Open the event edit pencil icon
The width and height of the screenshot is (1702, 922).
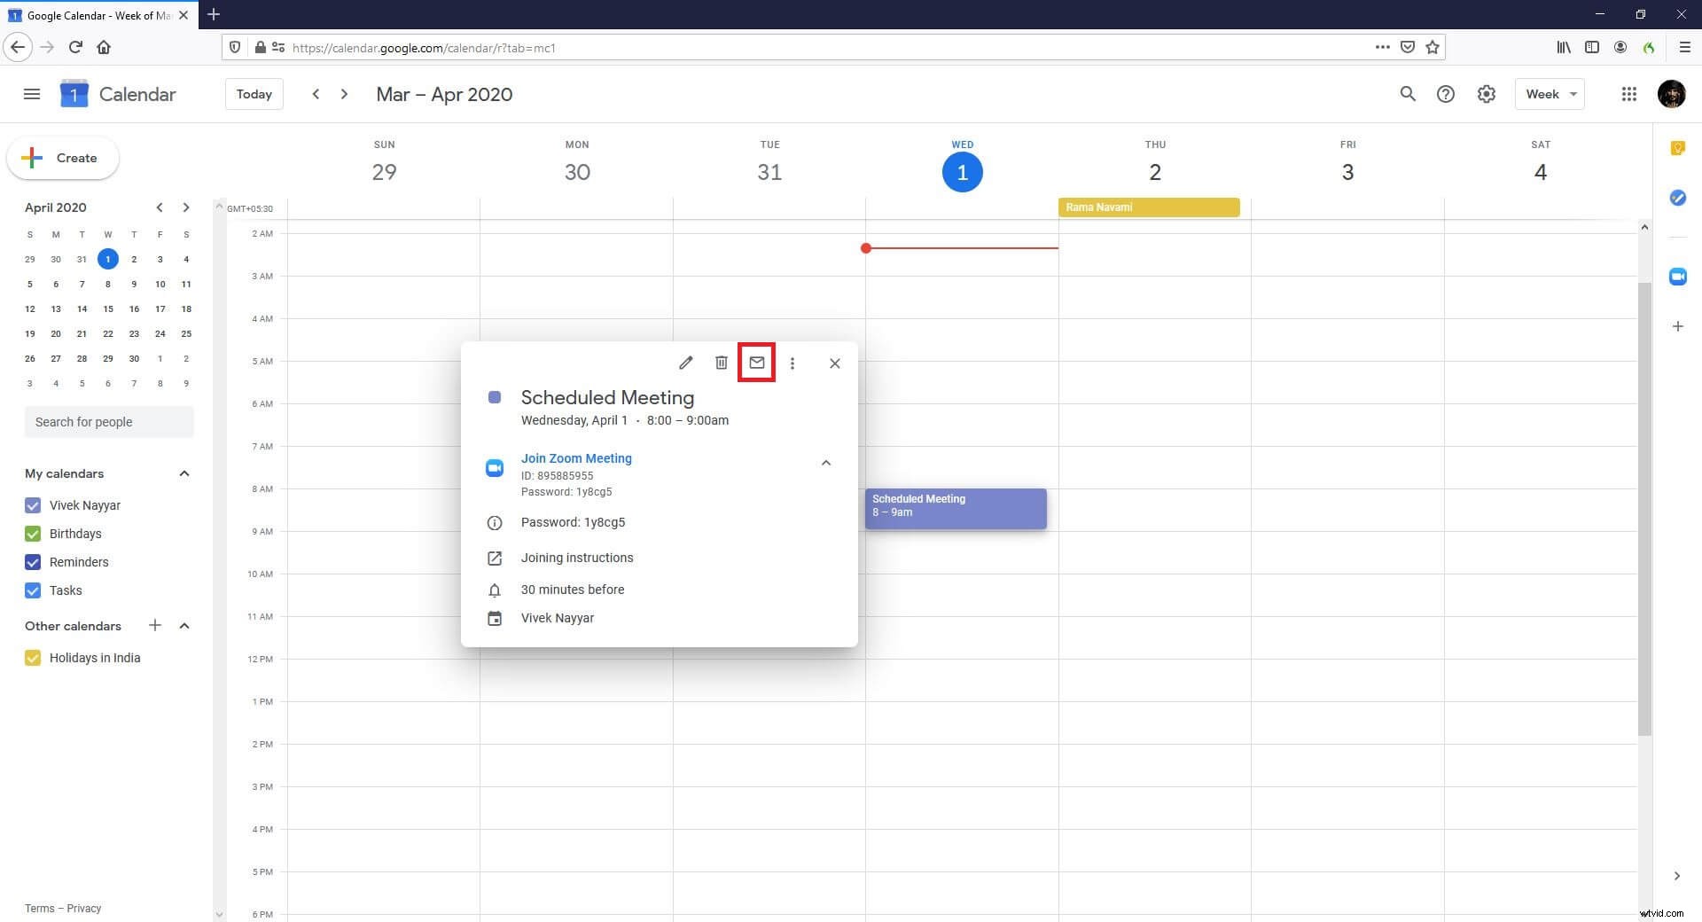[685, 363]
